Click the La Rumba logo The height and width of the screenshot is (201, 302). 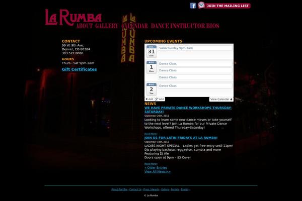click(73, 18)
